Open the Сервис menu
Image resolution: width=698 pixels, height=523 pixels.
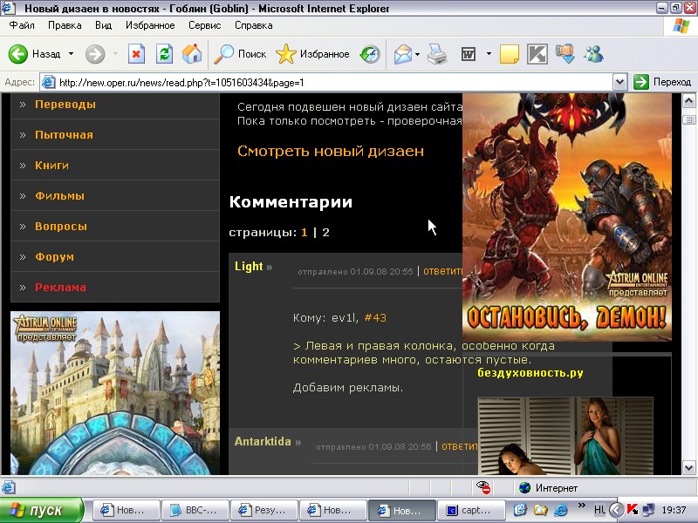click(204, 25)
